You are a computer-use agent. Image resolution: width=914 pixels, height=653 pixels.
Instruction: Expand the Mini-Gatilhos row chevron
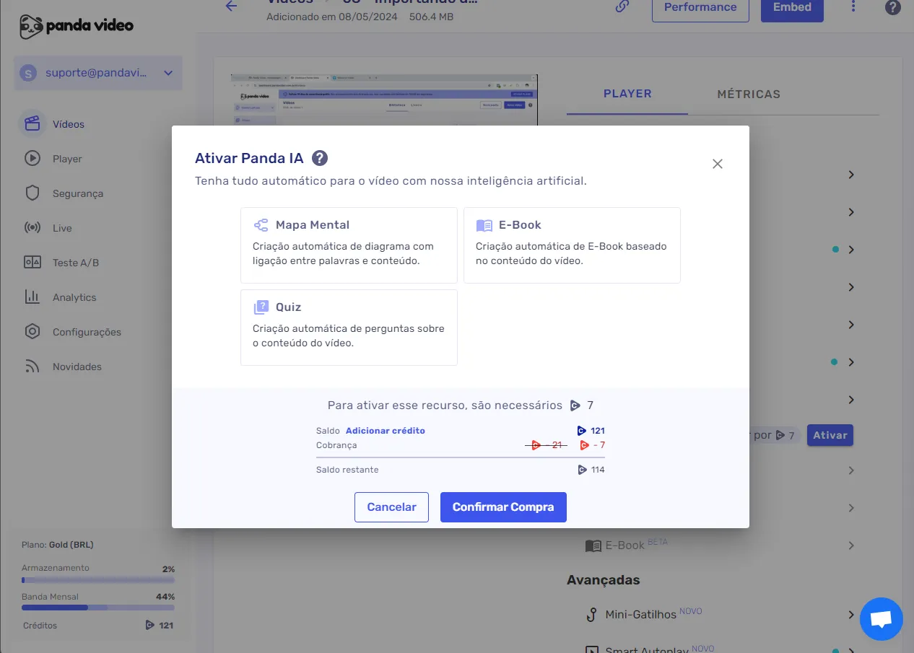tap(850, 614)
